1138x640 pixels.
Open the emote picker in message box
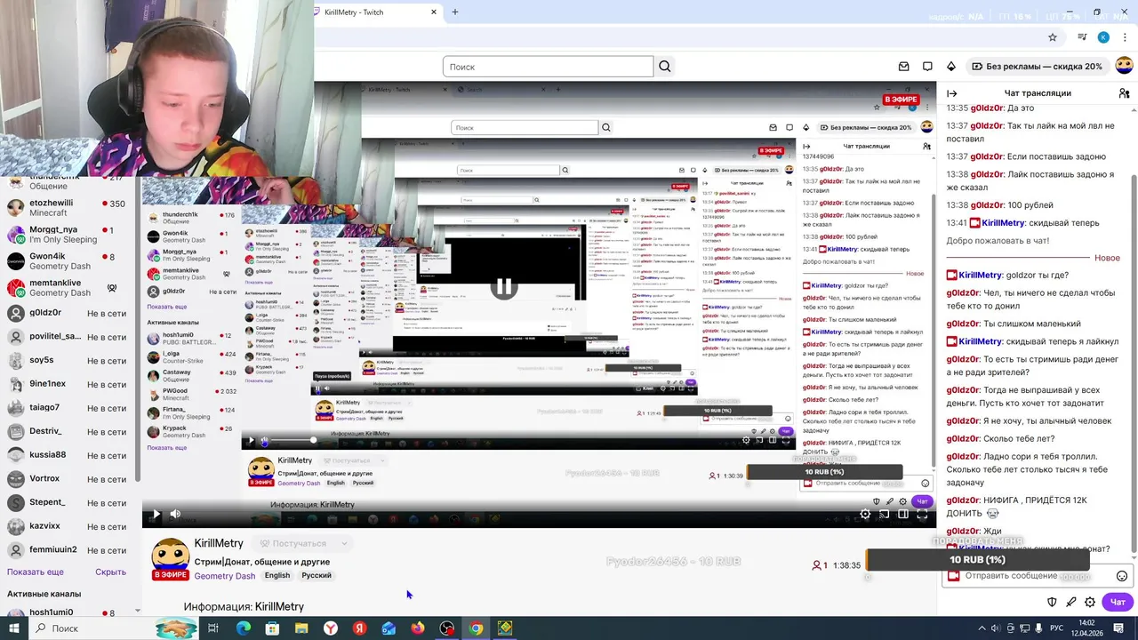click(1122, 576)
